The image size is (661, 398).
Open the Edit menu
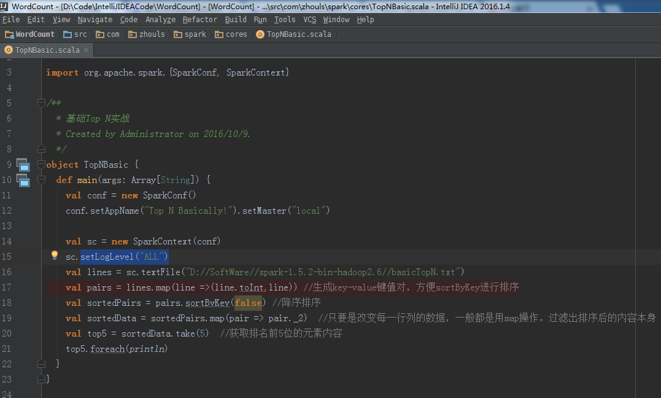pos(36,20)
